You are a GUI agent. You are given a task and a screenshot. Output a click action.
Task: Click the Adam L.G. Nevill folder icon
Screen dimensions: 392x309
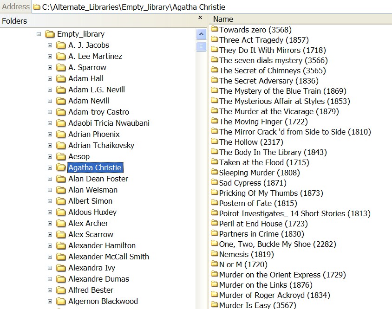click(61, 90)
